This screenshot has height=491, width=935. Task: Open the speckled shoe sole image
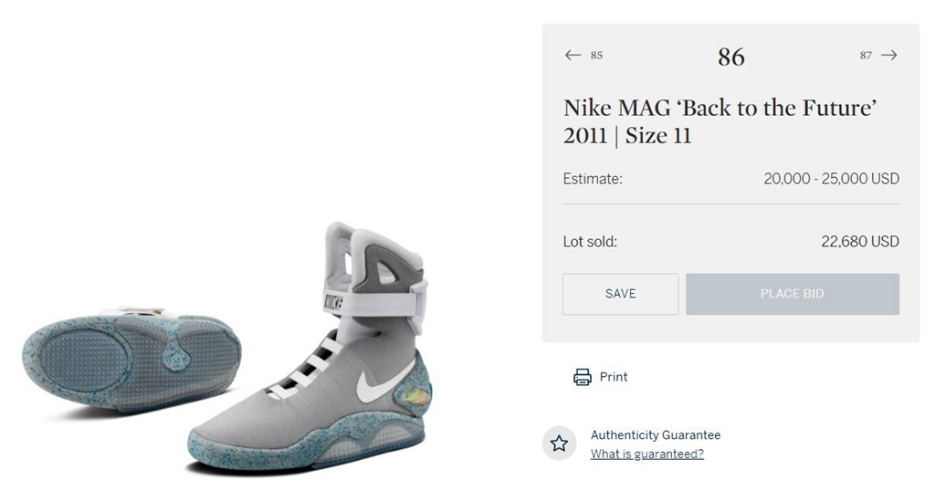128,356
